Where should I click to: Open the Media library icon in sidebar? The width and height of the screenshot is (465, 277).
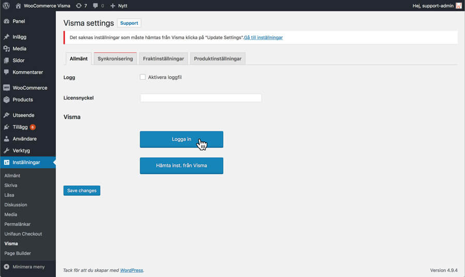click(x=7, y=49)
